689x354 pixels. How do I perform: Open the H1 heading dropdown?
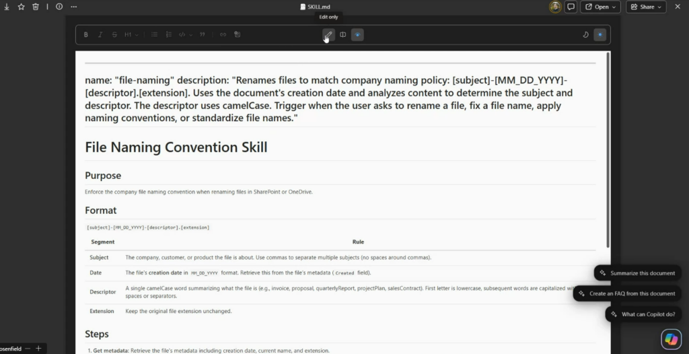click(131, 34)
